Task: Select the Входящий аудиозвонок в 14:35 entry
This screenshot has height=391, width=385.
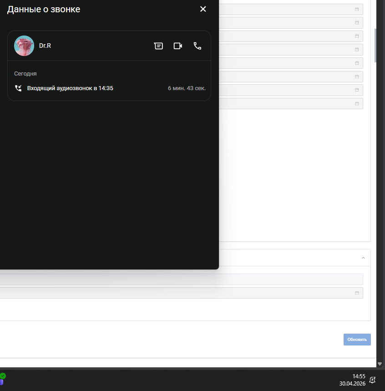Action: coord(70,88)
